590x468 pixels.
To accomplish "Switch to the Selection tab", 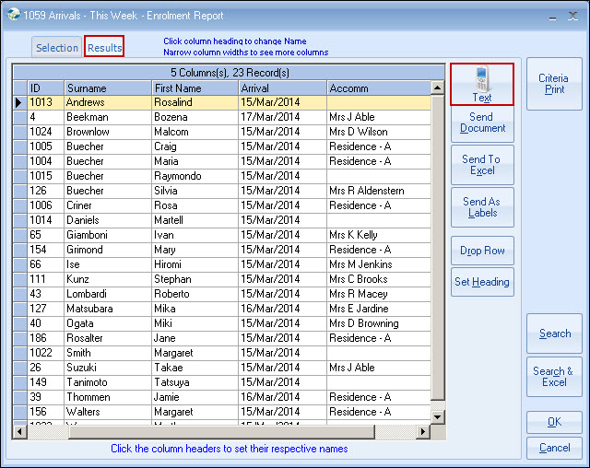I will click(x=57, y=48).
